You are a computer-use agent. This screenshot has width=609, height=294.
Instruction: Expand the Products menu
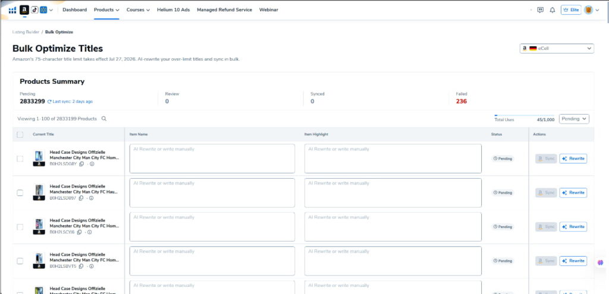click(x=106, y=10)
